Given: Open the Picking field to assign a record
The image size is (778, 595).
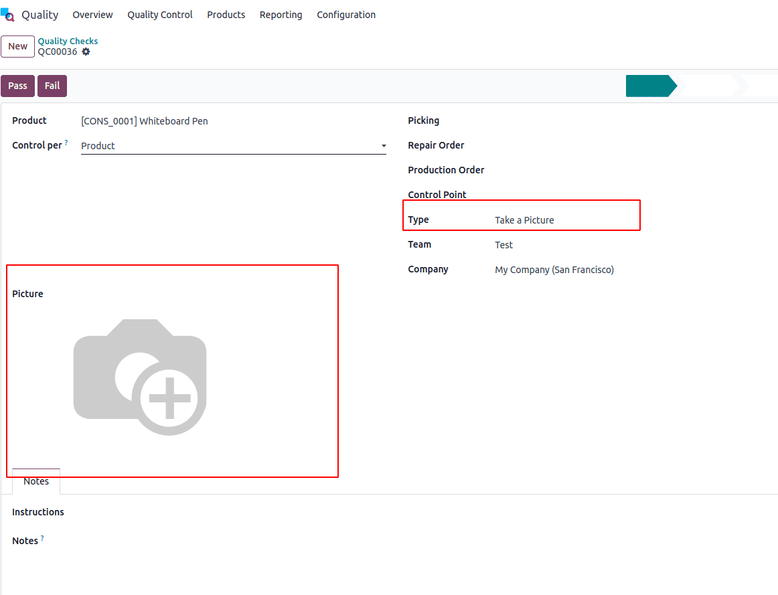Looking at the screenshot, I should pos(536,120).
